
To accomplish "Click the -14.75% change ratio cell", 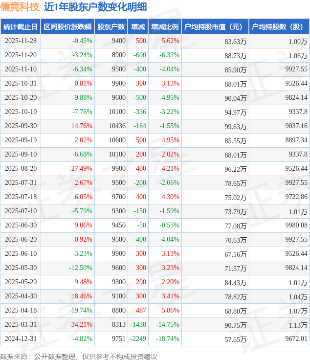I will click(168, 325).
